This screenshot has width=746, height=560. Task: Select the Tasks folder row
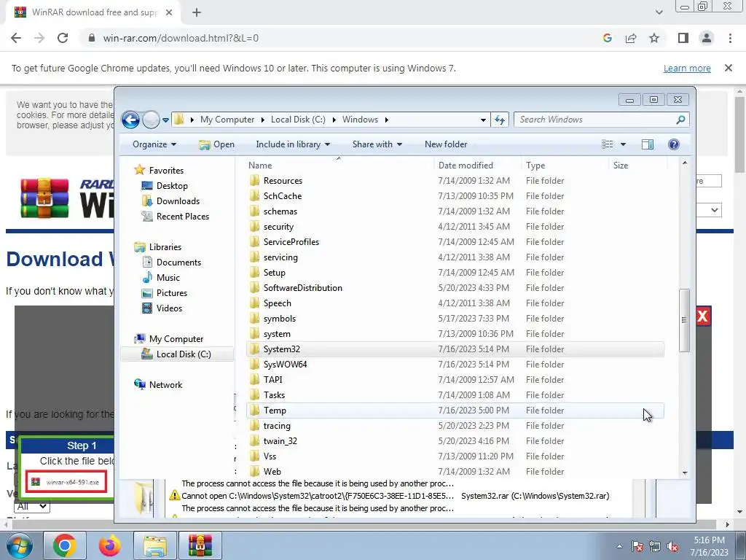pos(455,395)
